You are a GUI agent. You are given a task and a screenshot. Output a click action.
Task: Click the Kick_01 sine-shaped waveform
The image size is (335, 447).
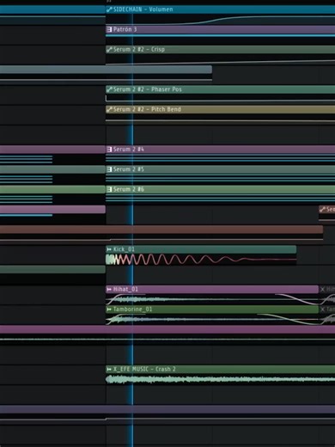tap(201, 260)
